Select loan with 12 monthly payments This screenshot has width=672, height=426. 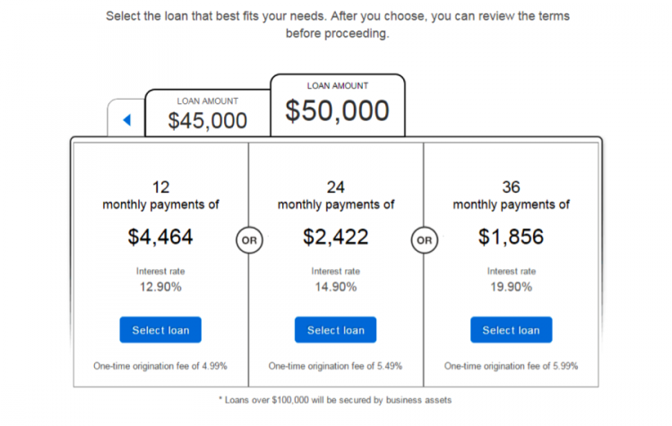[x=160, y=330]
